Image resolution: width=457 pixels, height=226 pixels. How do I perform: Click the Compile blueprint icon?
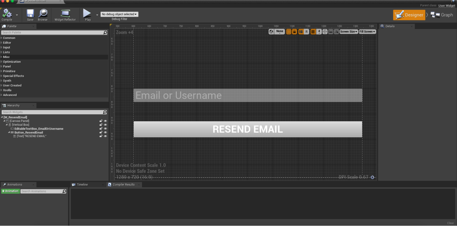click(x=7, y=14)
